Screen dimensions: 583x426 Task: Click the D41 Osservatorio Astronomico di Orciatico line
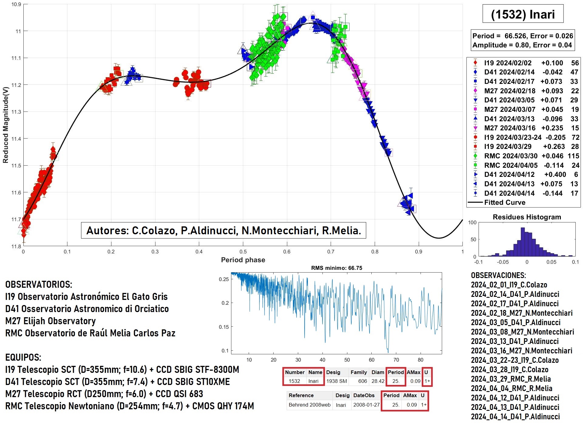tap(87, 309)
